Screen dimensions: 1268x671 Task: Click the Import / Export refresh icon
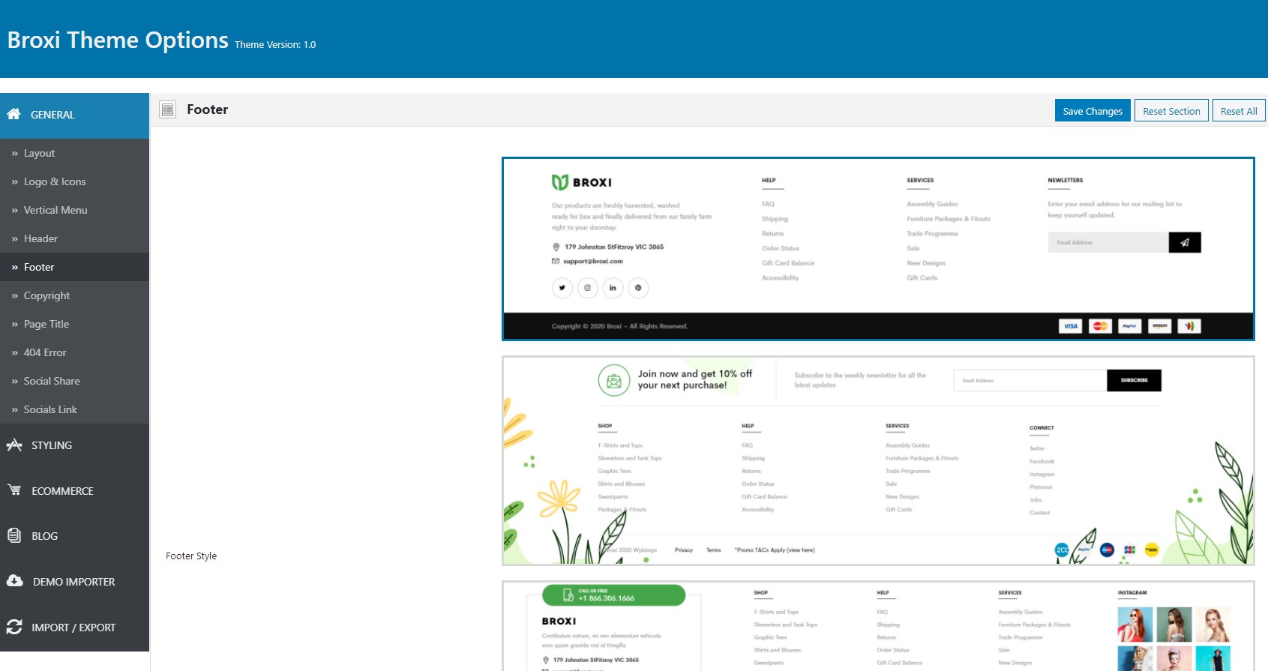click(x=14, y=627)
